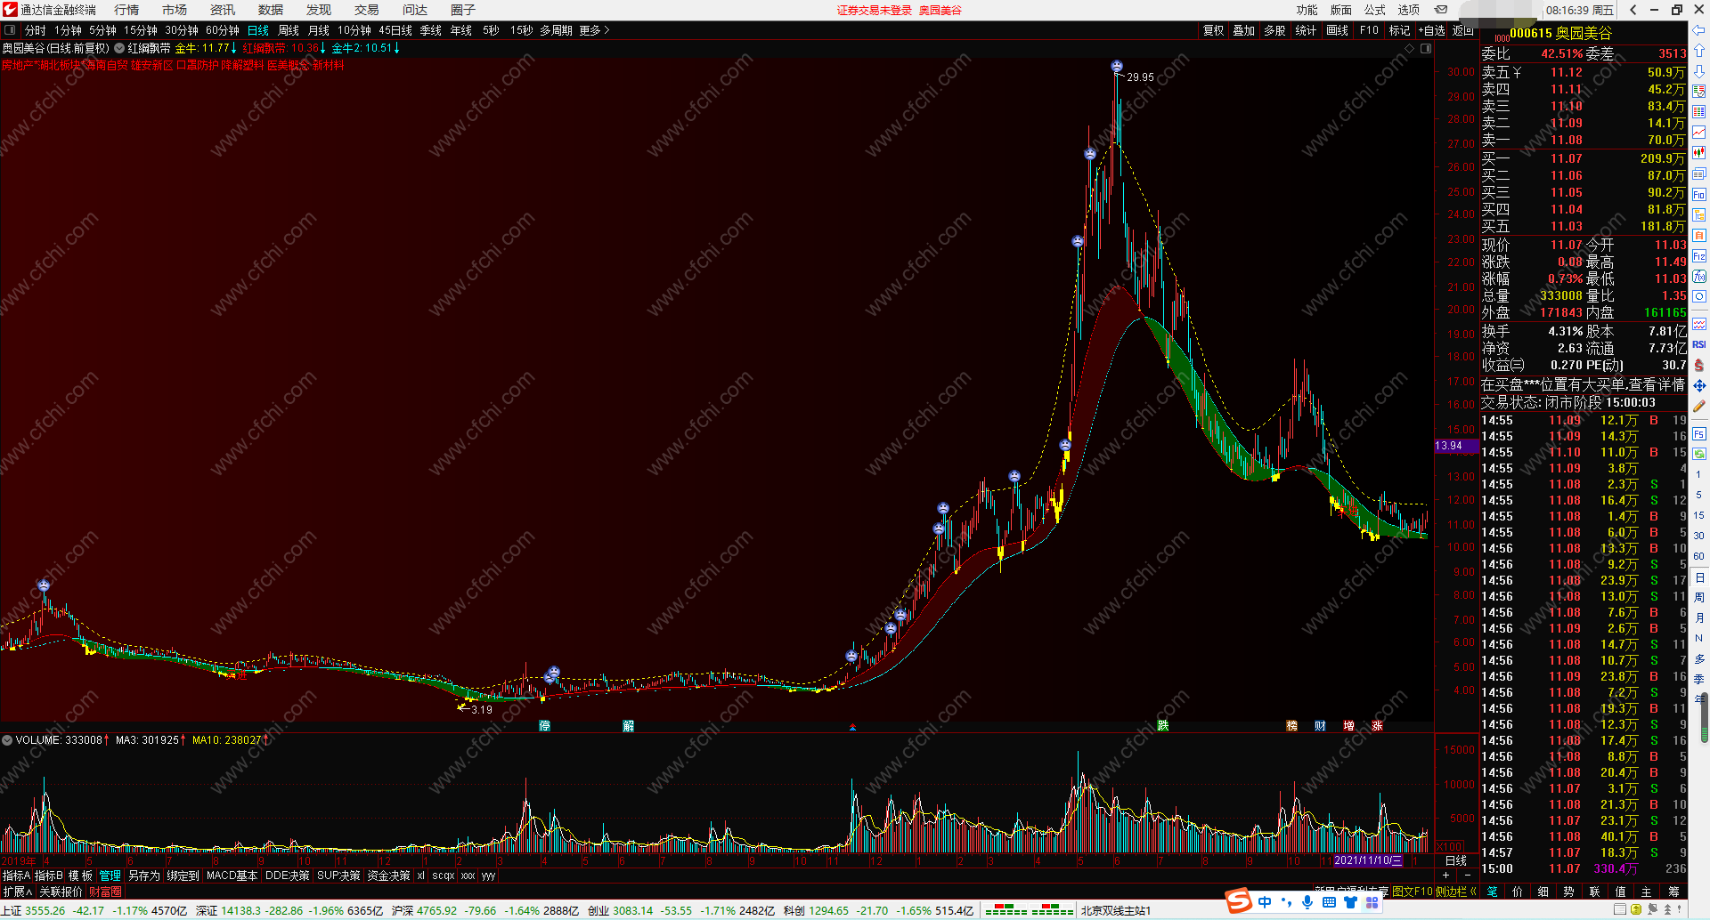This screenshot has width=1710, height=920.
Task: Collapse sidebar via 侧边栏《 button
Action: 1456,891
